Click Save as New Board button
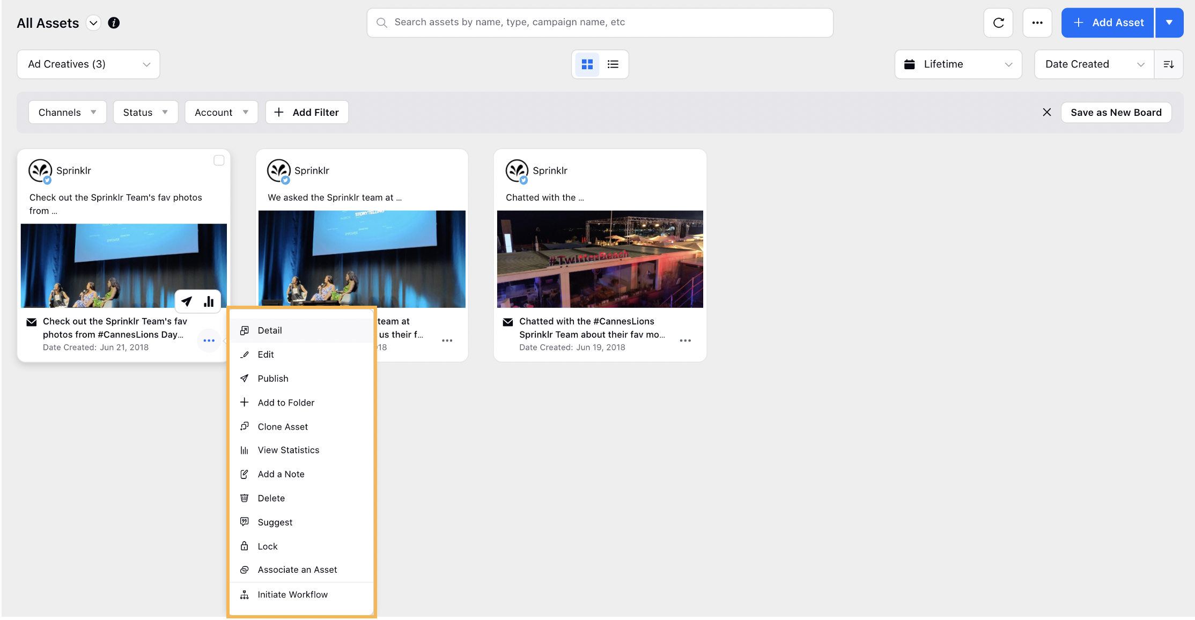This screenshot has width=1195, height=620. pyautogui.click(x=1116, y=112)
